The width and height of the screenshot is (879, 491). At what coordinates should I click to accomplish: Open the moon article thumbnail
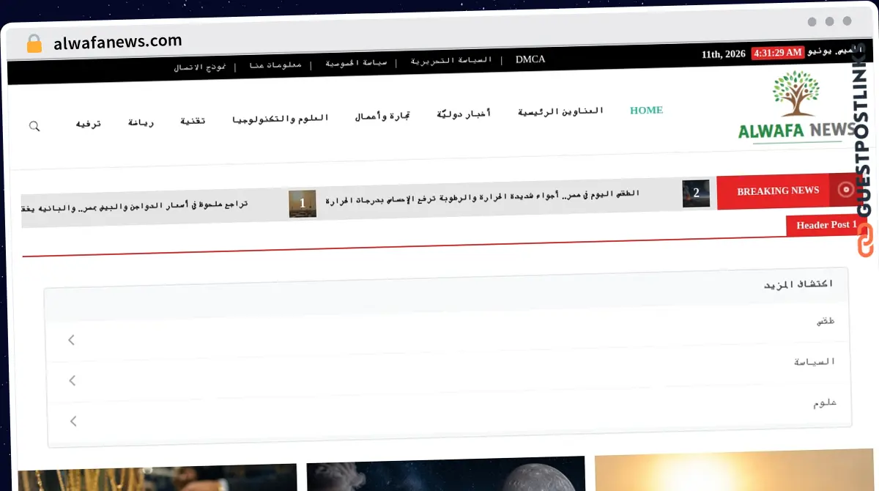coord(446,474)
